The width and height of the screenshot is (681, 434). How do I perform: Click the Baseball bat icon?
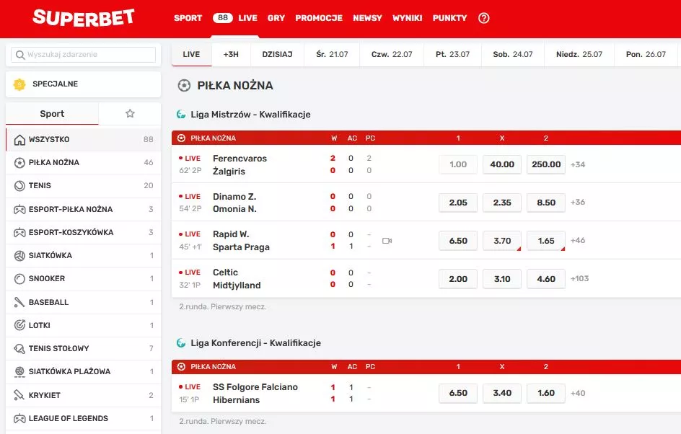19,302
